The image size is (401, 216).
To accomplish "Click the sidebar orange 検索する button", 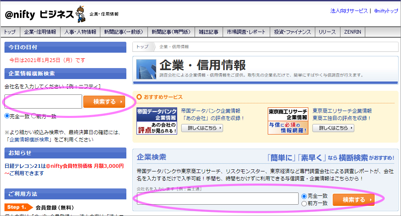I will click(x=104, y=102).
